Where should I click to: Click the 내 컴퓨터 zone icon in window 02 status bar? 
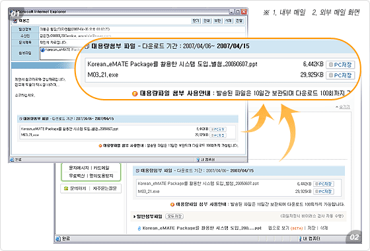click(300, 238)
